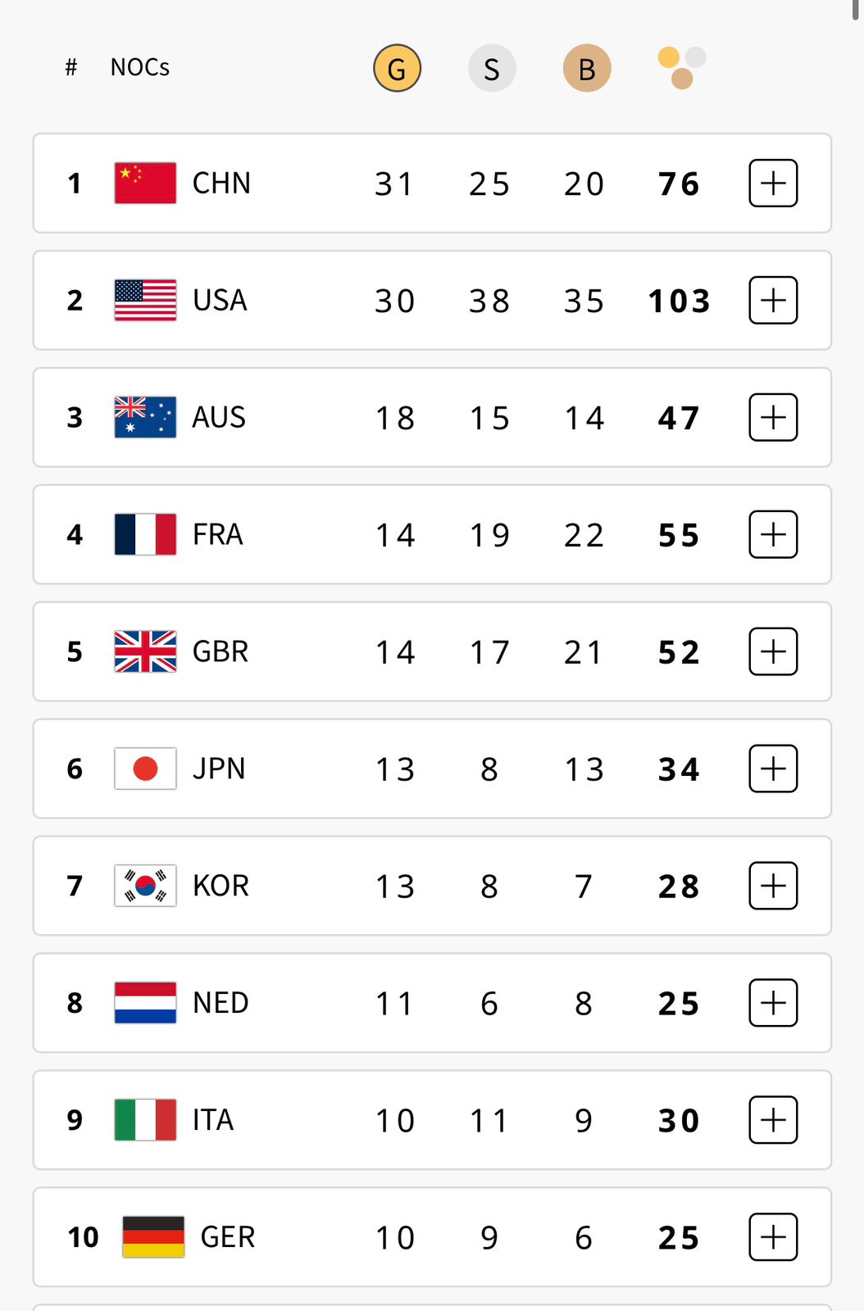Click the China flag icon
Screen dimensions: 864x1311
[145, 183]
